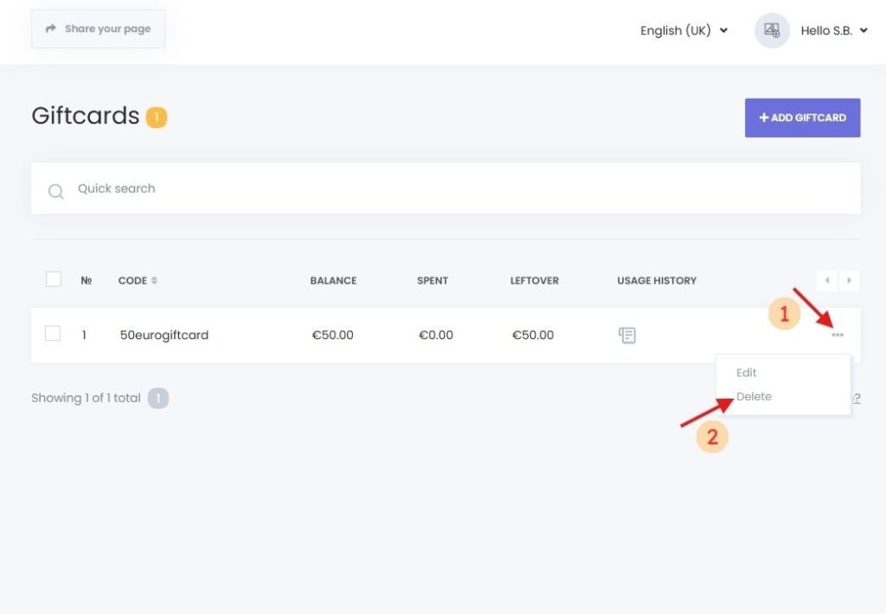The image size is (886, 614).
Task: Click the quick search magnifier icon
Action: (x=55, y=191)
